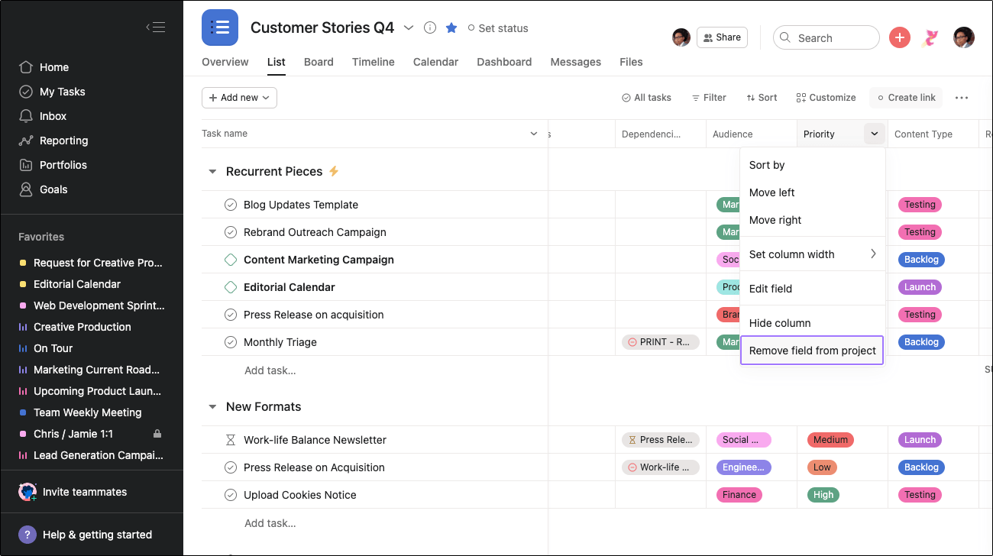Click Sort button in toolbar
Screen dimensions: 993x556
[762, 98]
